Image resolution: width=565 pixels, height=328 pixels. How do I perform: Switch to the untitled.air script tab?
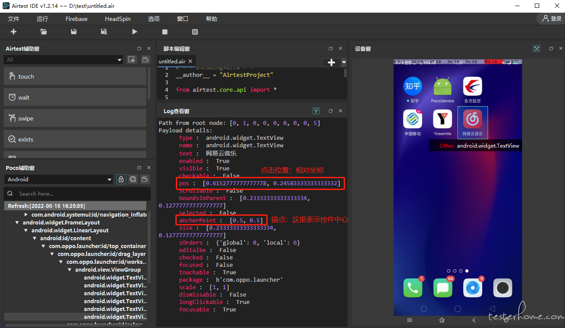tap(172, 62)
